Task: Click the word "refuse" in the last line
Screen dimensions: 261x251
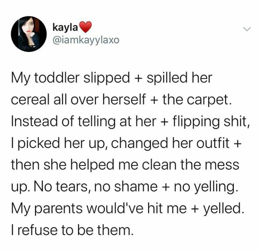Action: 37,230
